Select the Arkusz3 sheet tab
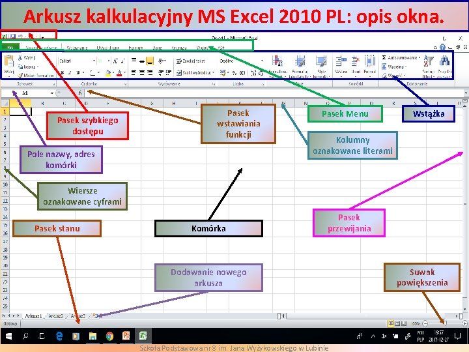The image size is (469, 352). tap(78, 315)
